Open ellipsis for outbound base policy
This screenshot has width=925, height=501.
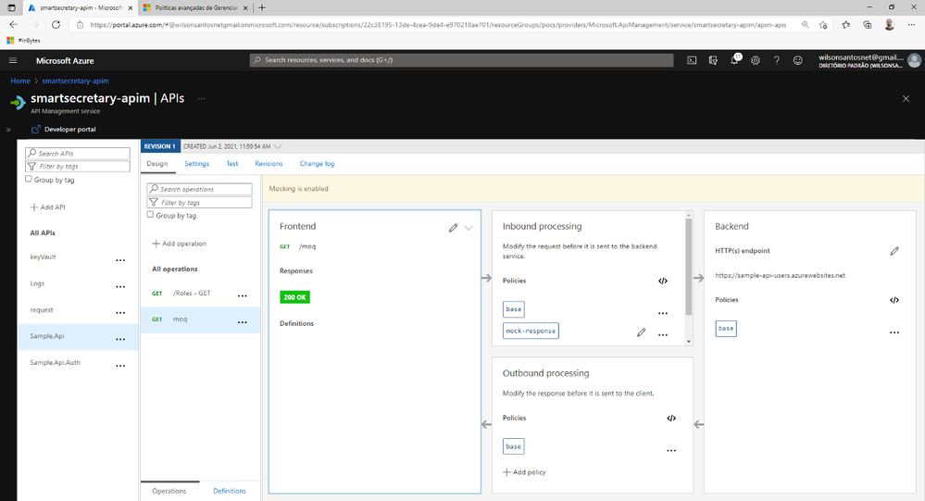point(671,450)
